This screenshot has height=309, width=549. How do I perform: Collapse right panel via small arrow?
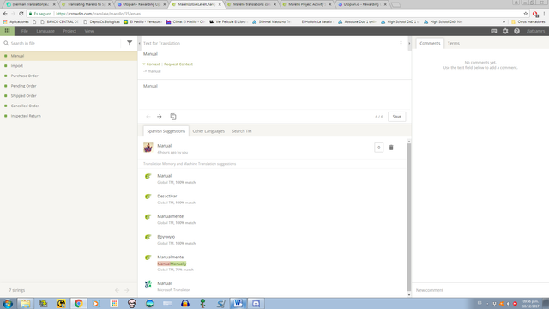pyautogui.click(x=409, y=44)
